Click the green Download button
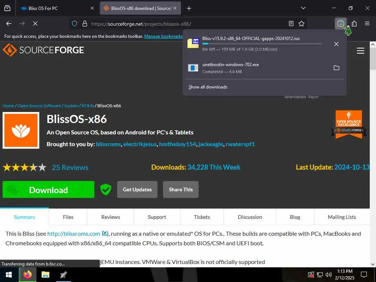 (48, 189)
